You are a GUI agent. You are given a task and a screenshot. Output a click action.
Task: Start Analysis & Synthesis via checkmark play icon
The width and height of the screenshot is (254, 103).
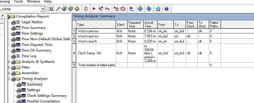click(101, 9)
